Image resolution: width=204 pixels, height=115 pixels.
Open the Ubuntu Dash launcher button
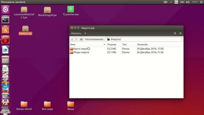(x=5, y=10)
